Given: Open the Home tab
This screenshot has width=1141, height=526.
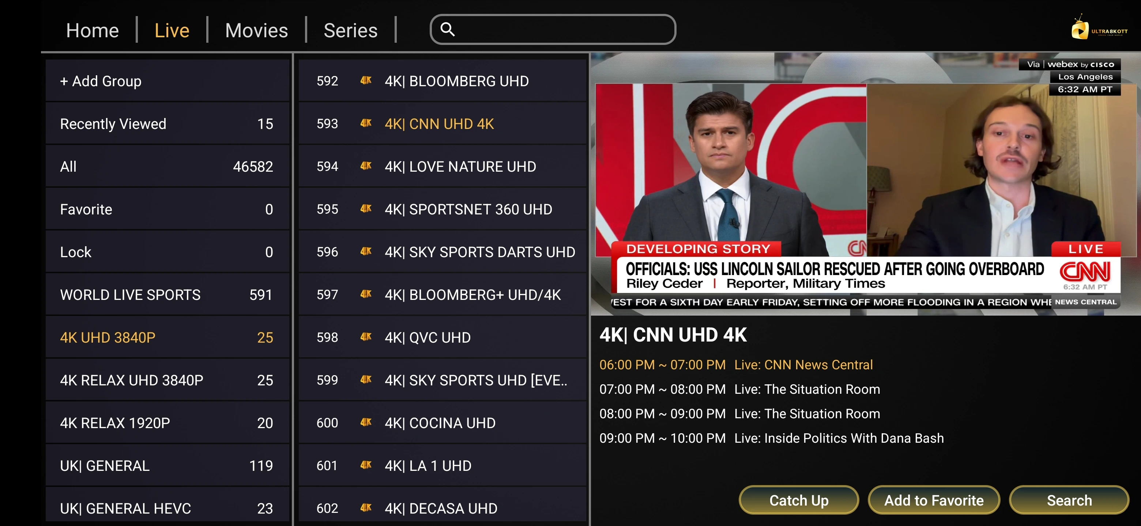Looking at the screenshot, I should point(92,31).
